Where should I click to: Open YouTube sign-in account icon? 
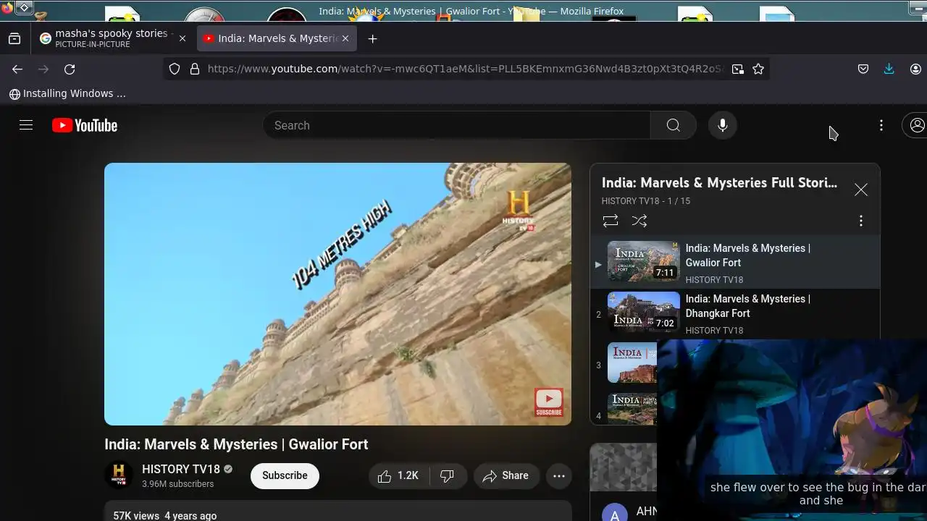[916, 125]
